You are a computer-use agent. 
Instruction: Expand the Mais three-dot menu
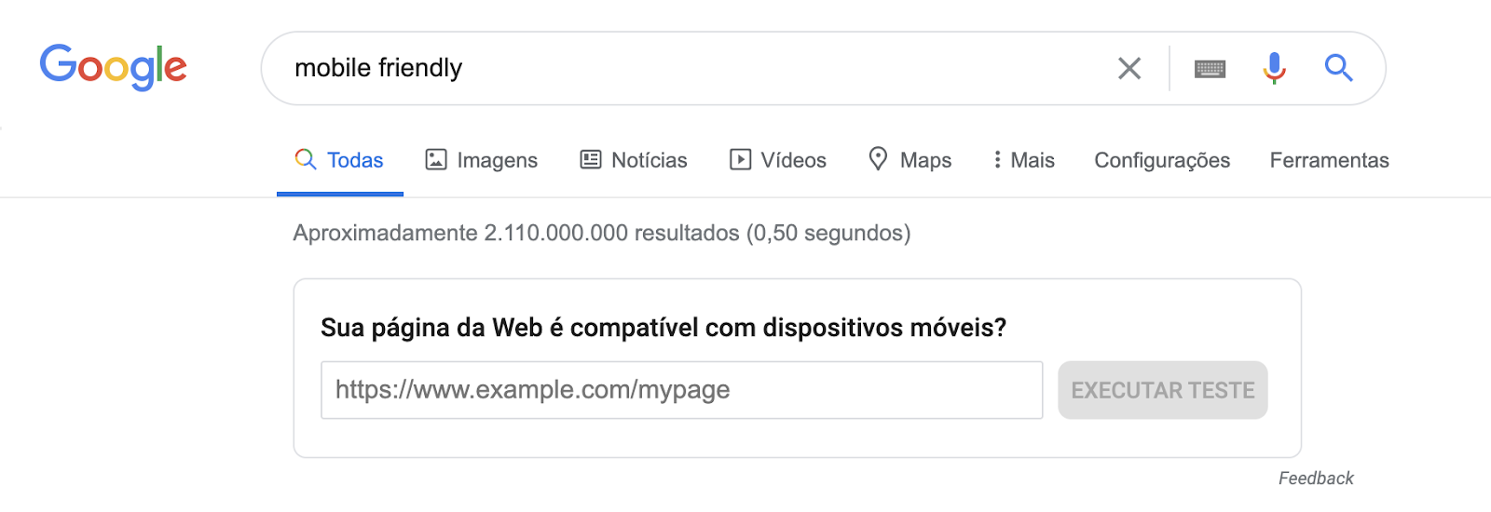(1023, 160)
